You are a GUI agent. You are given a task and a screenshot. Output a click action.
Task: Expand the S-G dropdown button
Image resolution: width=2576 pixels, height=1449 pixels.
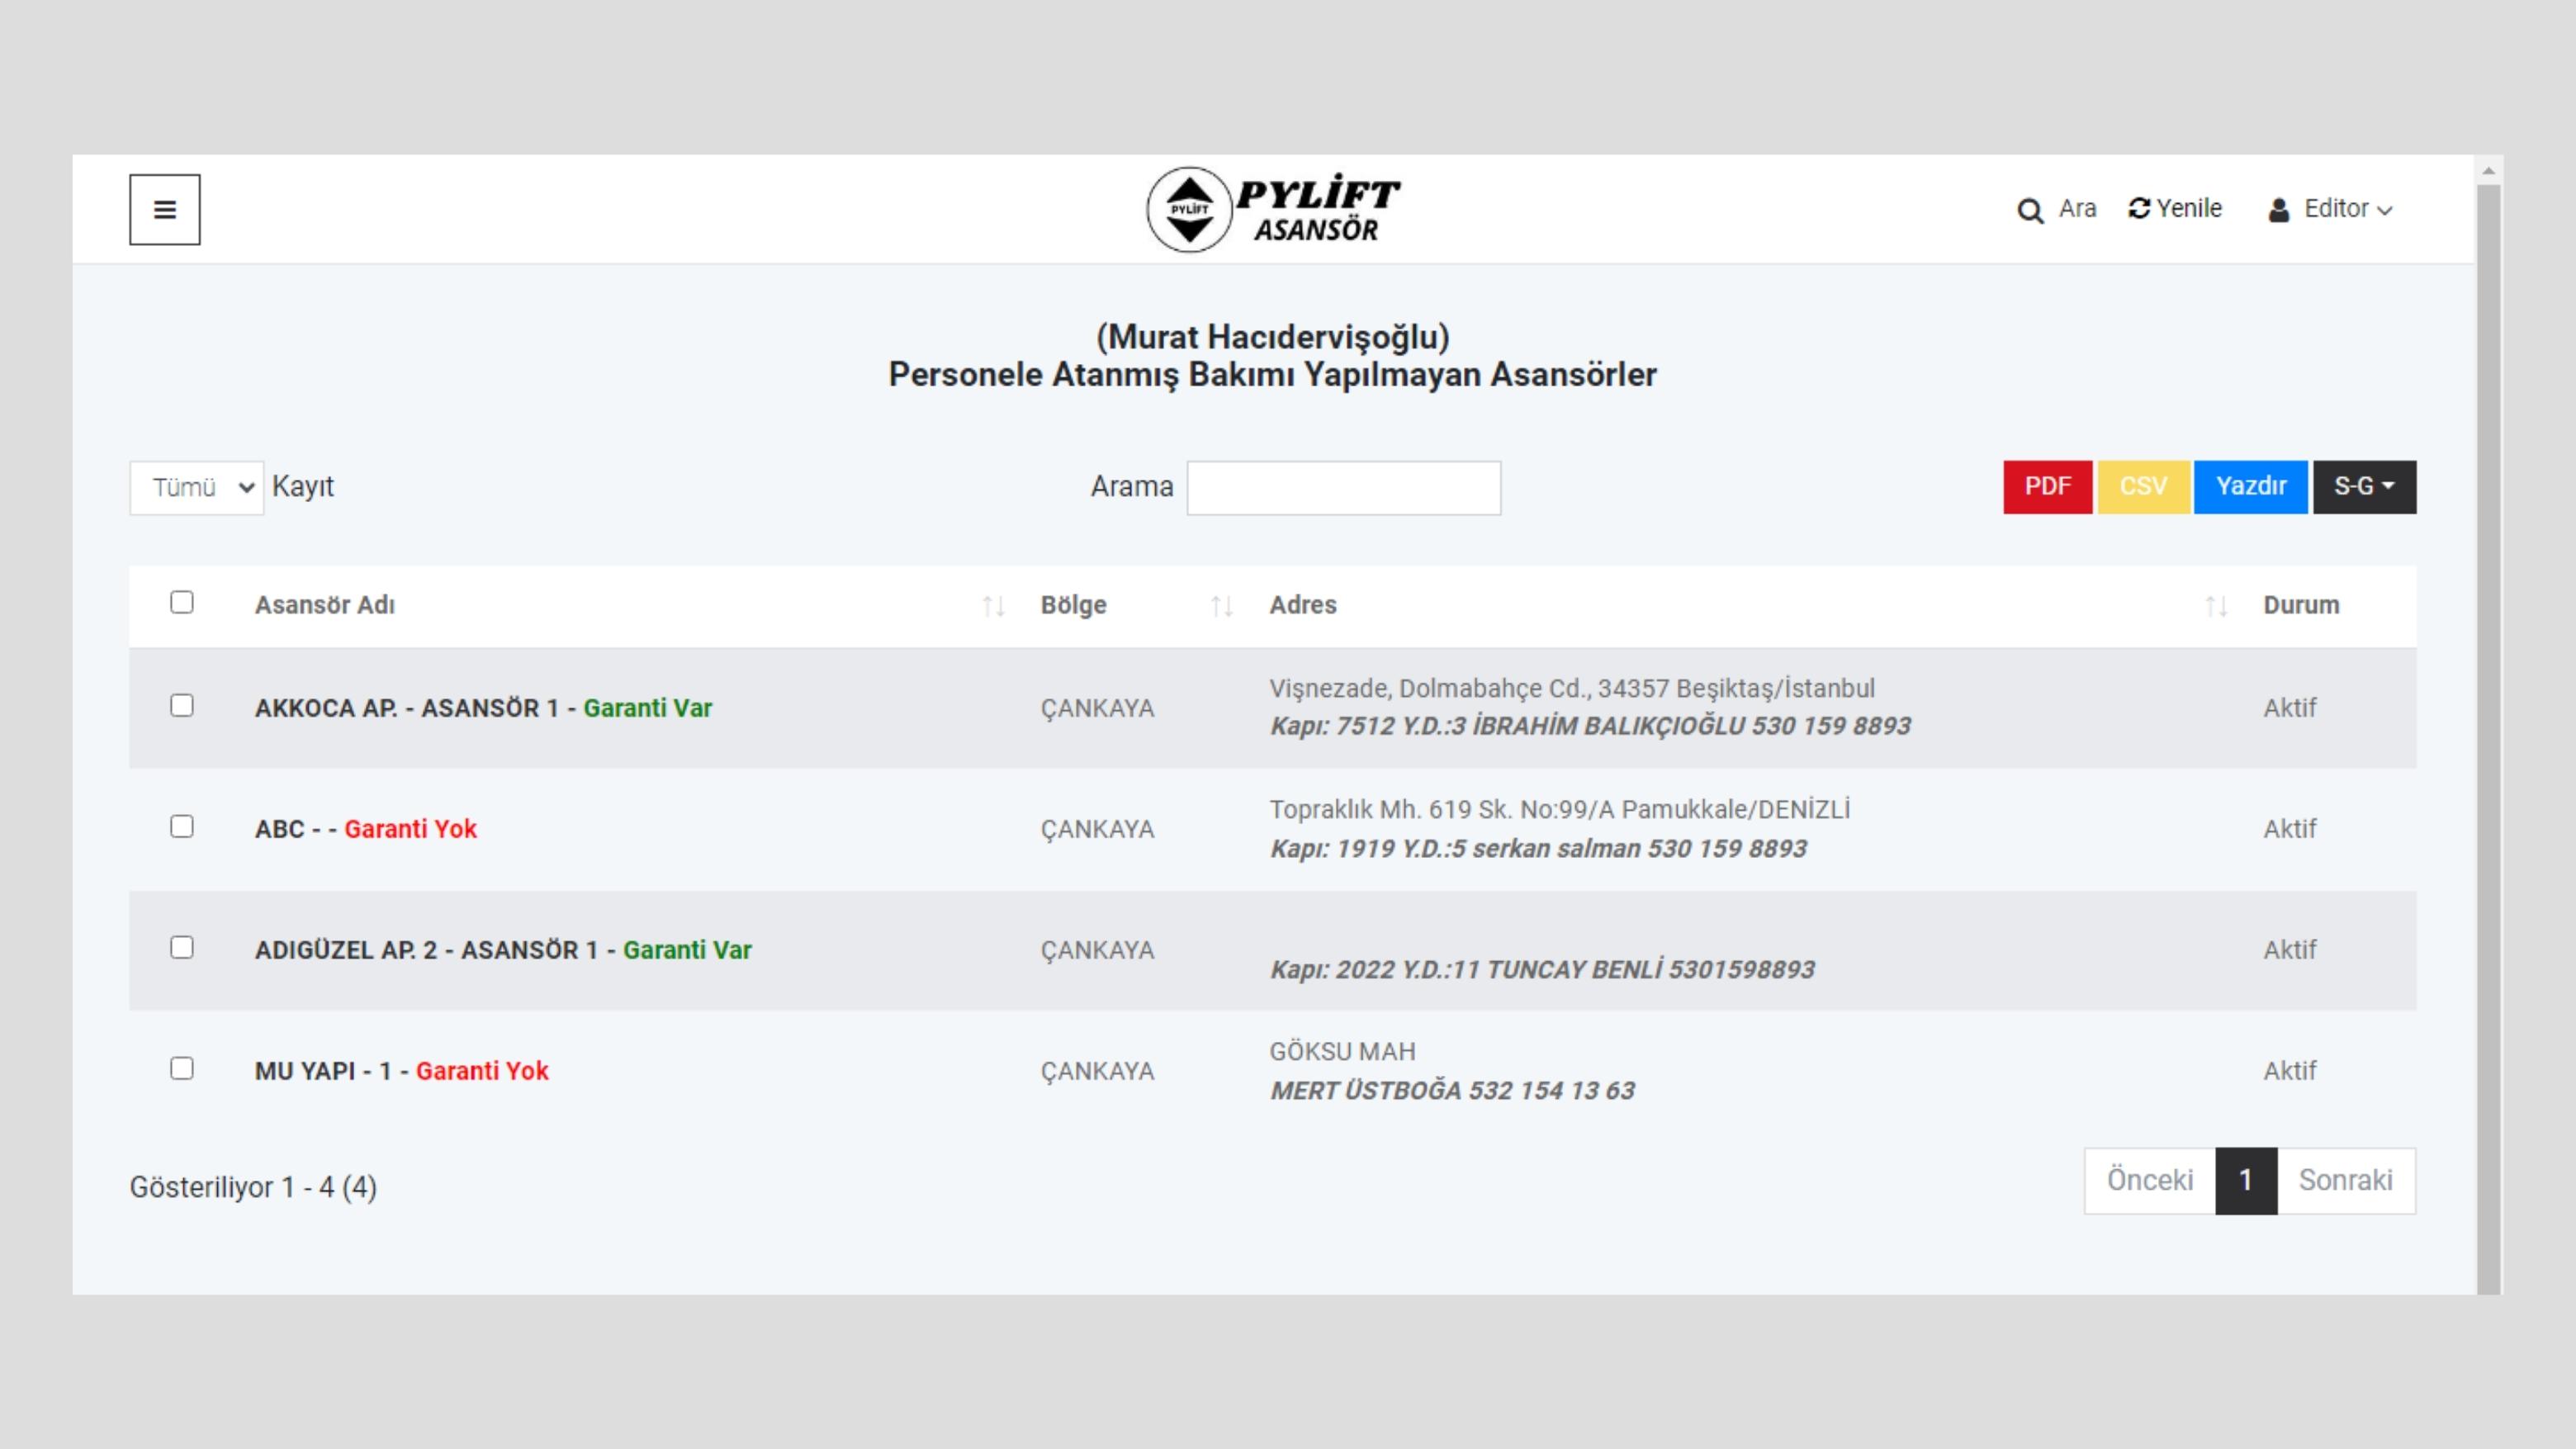2364,487
